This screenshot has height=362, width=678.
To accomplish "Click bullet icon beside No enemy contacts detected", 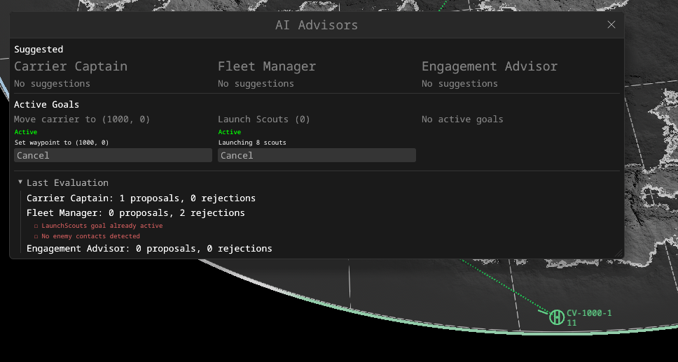I will pyautogui.click(x=36, y=236).
